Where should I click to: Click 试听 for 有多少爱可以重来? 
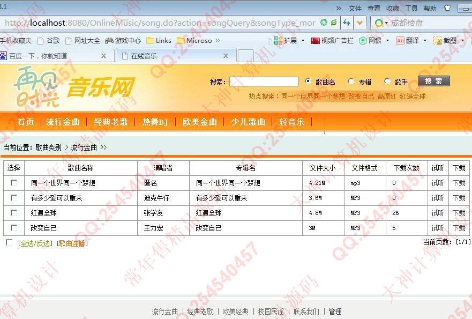click(x=438, y=198)
